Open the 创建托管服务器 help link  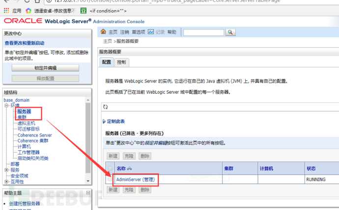click(x=25, y=204)
